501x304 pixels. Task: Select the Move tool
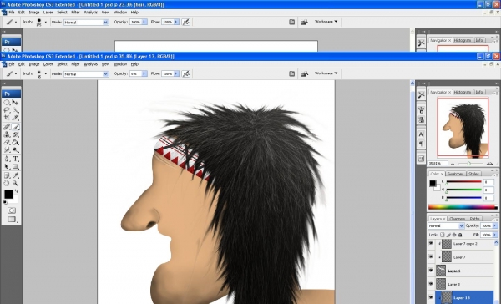pyautogui.click(x=15, y=103)
